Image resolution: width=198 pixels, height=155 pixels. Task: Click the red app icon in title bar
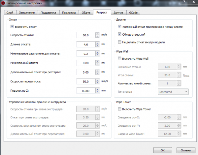point(3,3)
